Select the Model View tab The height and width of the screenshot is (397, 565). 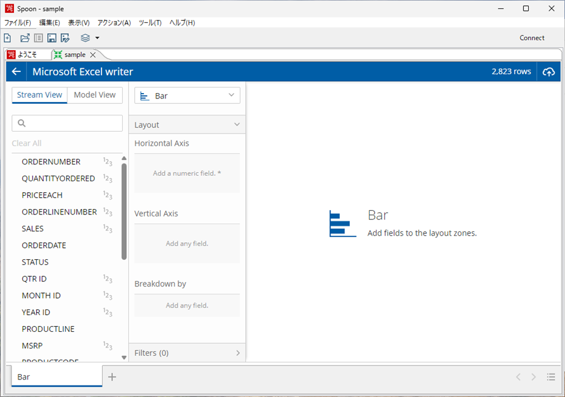coord(95,95)
